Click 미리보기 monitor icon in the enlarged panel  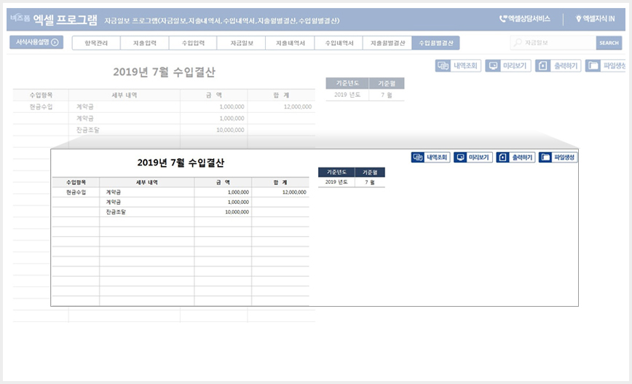460,157
